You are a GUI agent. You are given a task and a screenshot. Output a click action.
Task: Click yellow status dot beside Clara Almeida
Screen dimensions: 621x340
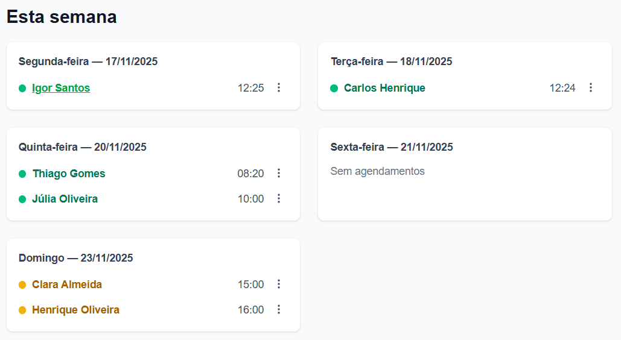pos(22,285)
